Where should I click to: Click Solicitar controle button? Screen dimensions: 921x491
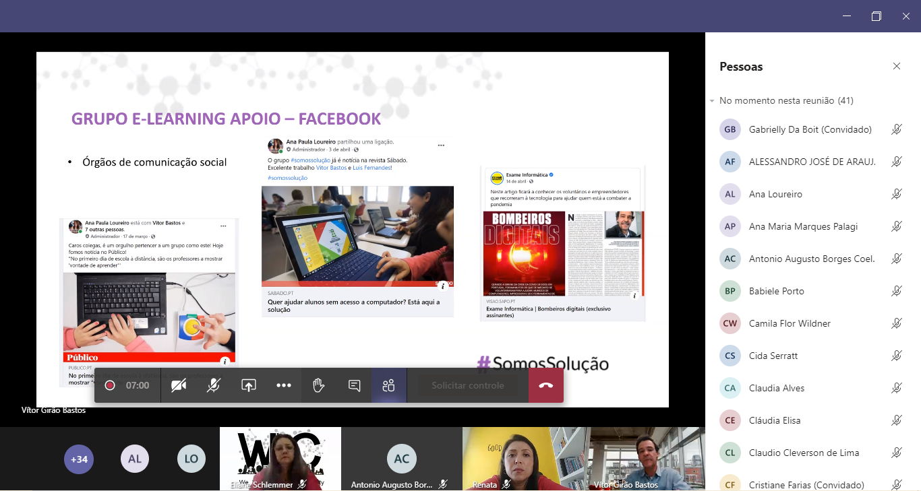pos(468,385)
